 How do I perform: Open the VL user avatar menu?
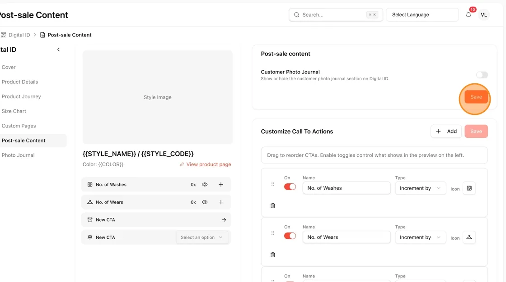coord(483,15)
